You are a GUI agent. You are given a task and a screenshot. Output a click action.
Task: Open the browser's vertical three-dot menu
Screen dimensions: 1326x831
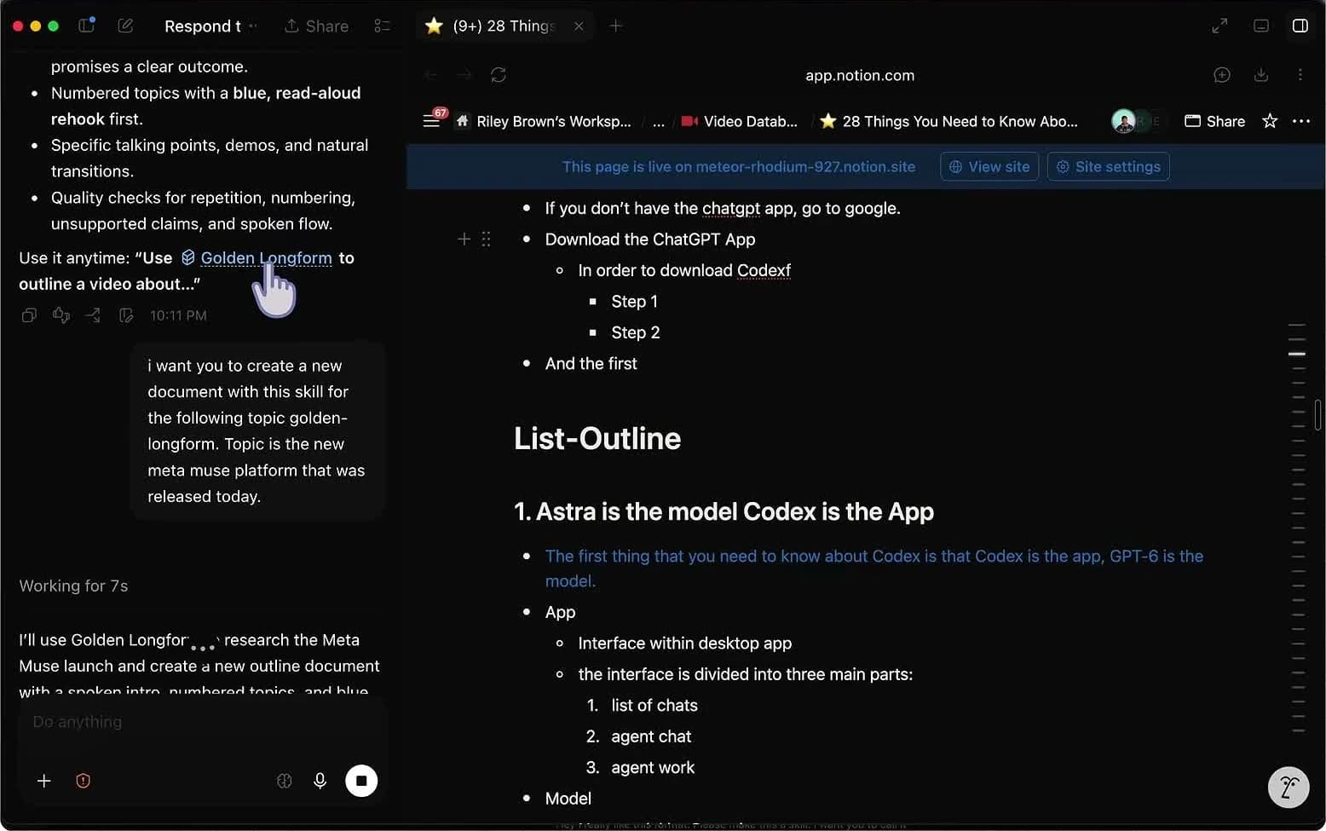tap(1300, 75)
